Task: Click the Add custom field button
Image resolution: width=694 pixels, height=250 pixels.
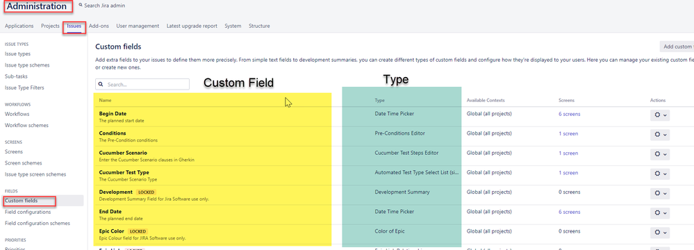Action: point(677,47)
